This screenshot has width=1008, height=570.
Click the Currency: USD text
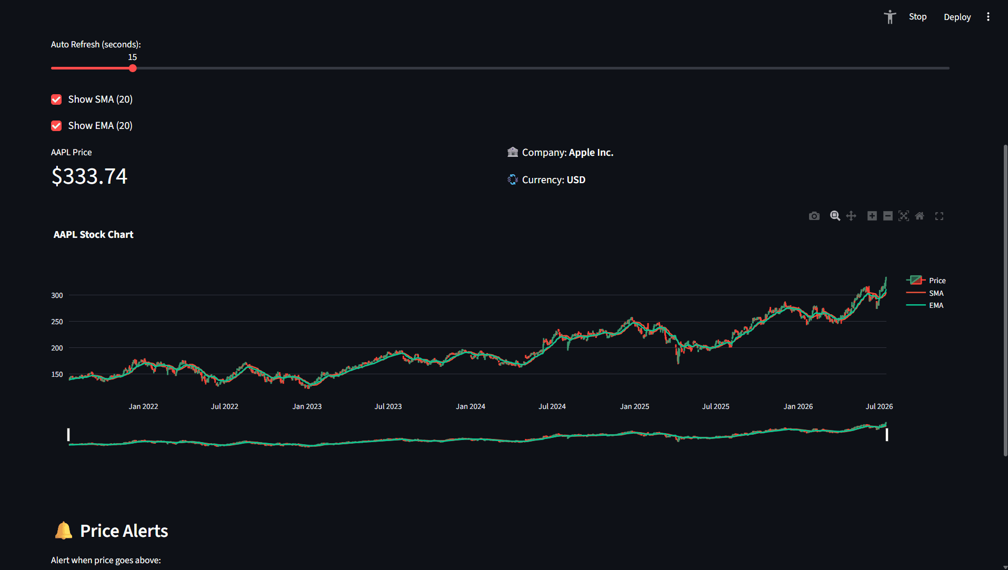coord(554,180)
